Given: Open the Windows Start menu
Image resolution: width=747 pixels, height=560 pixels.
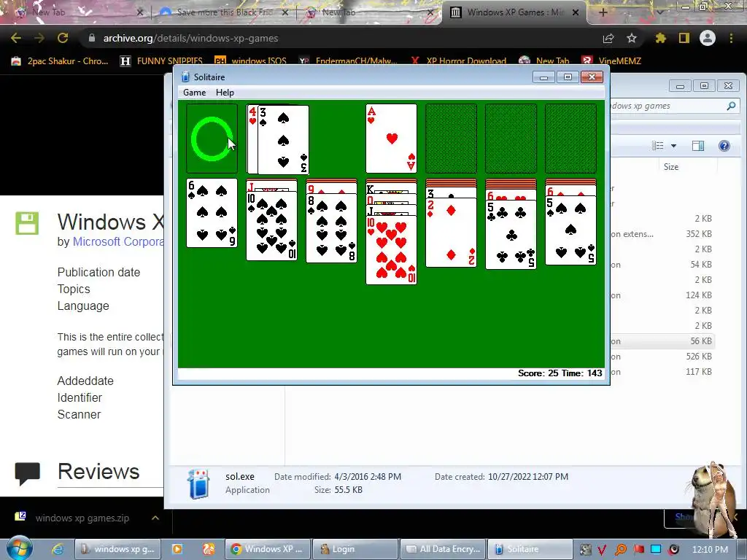Looking at the screenshot, I should pos(19,548).
